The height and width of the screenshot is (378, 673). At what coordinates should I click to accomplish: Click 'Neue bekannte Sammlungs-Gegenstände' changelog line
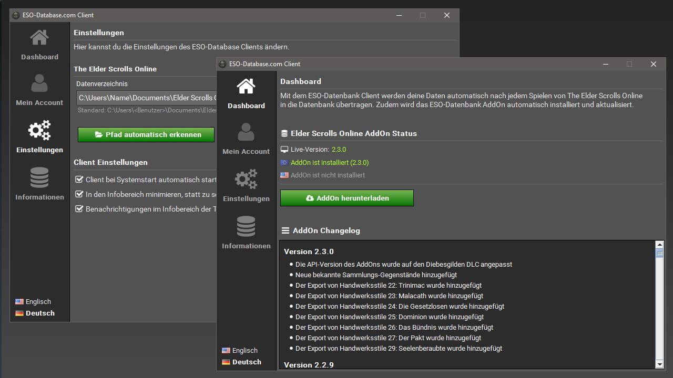(376, 275)
